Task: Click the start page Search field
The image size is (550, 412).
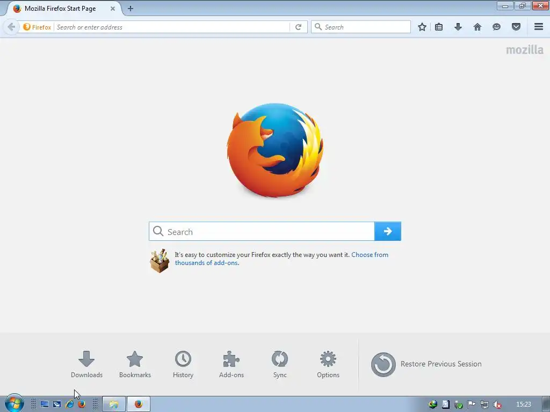Action: click(262, 231)
